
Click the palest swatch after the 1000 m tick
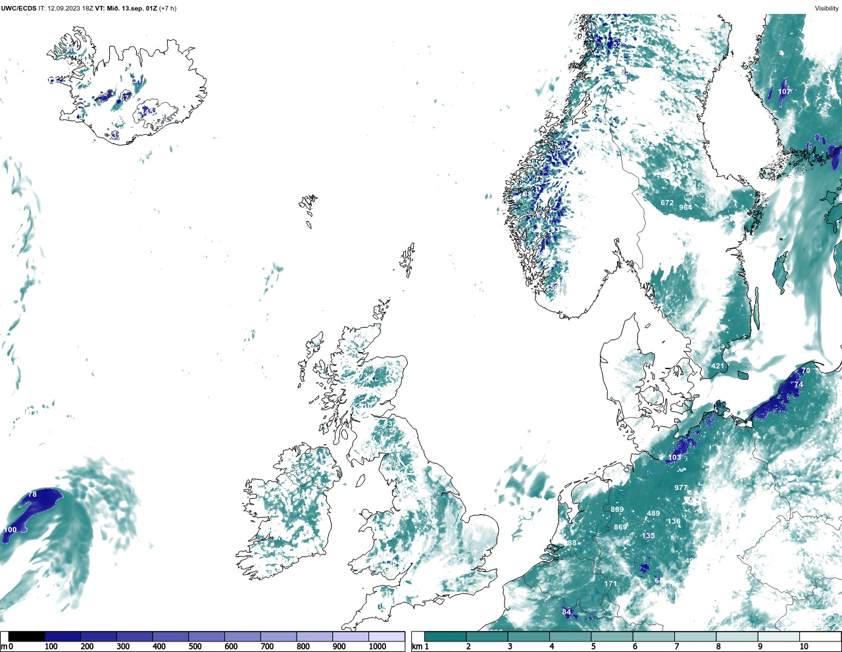click(x=386, y=636)
